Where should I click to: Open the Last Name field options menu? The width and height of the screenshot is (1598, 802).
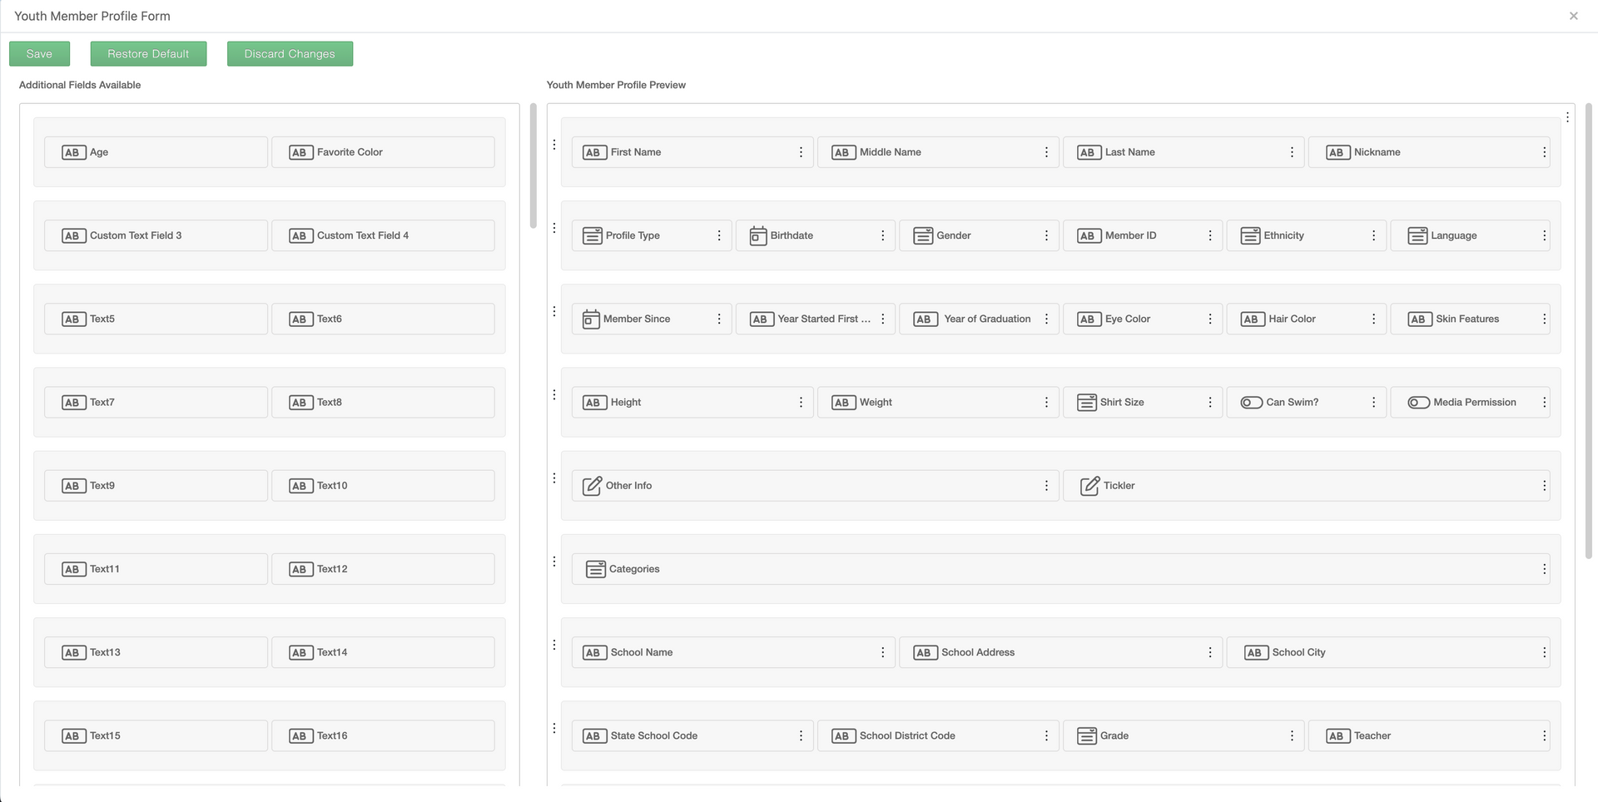click(x=1292, y=152)
